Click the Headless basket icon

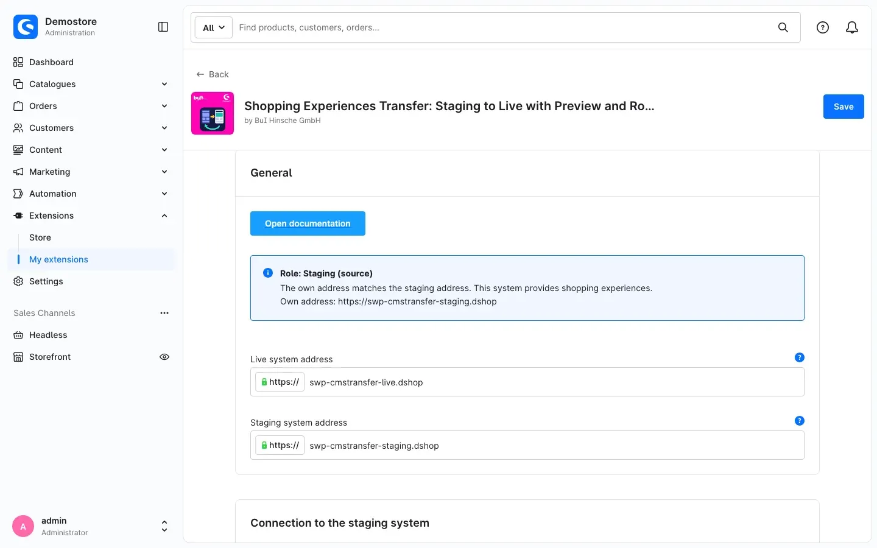(x=18, y=335)
